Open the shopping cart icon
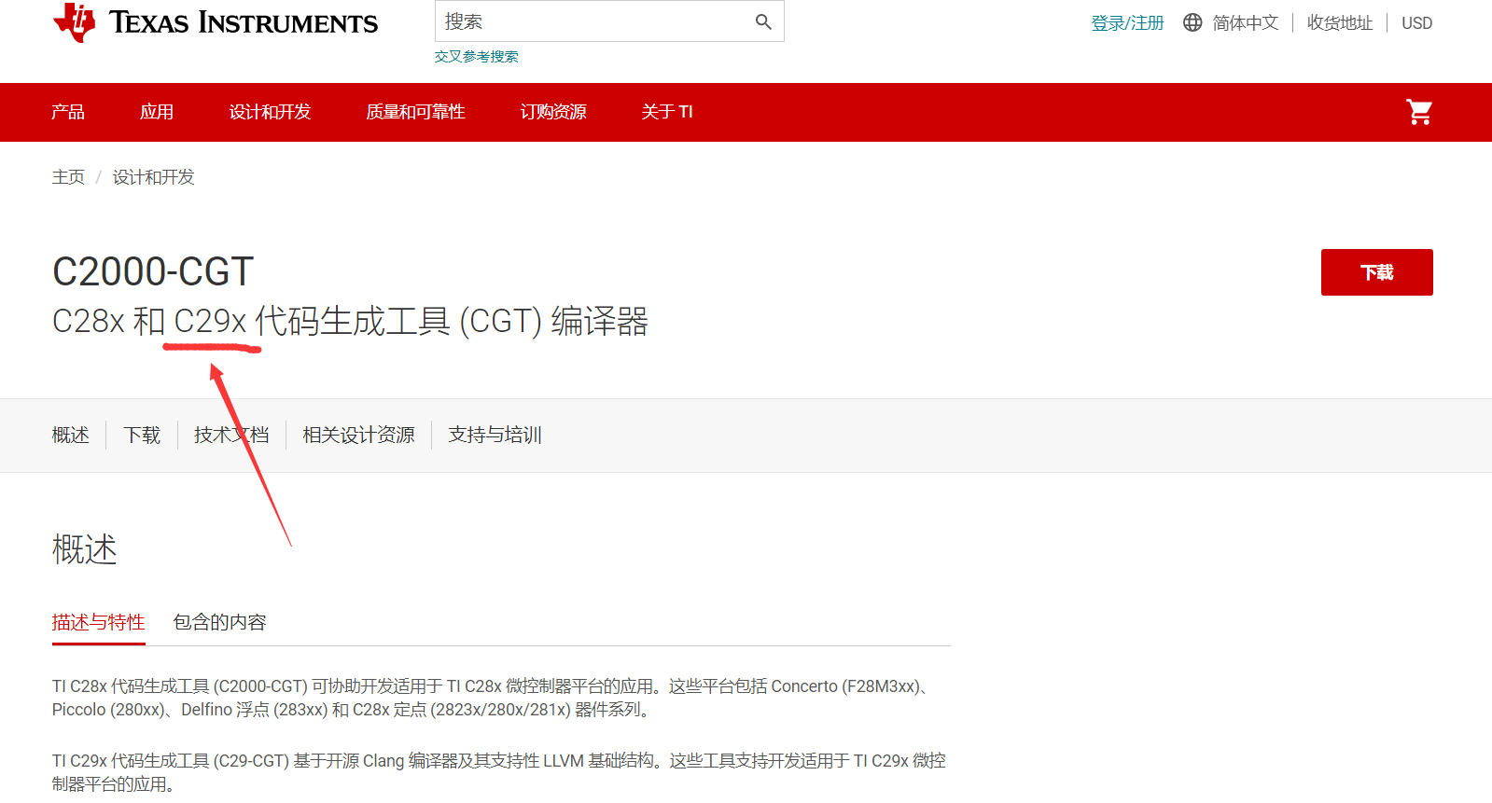This screenshot has height=803, width=1492. tap(1419, 112)
